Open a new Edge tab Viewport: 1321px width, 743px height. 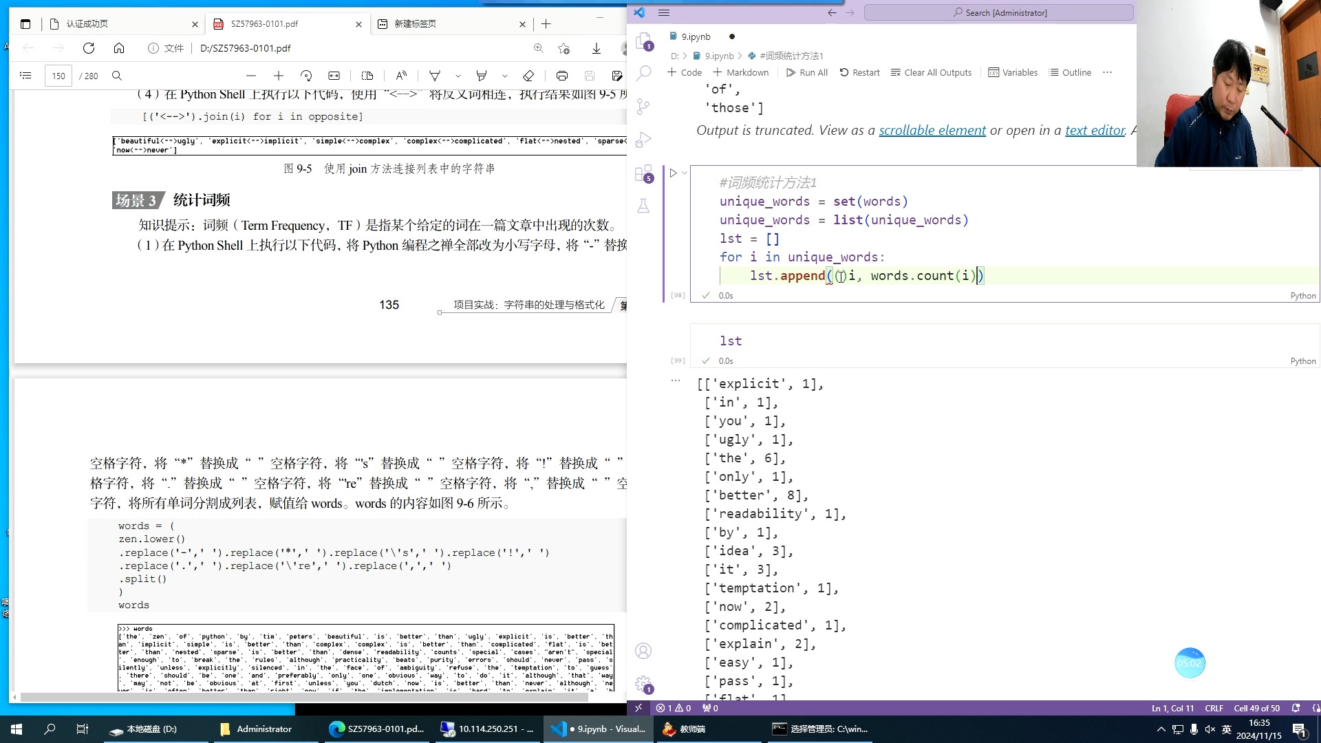click(546, 24)
